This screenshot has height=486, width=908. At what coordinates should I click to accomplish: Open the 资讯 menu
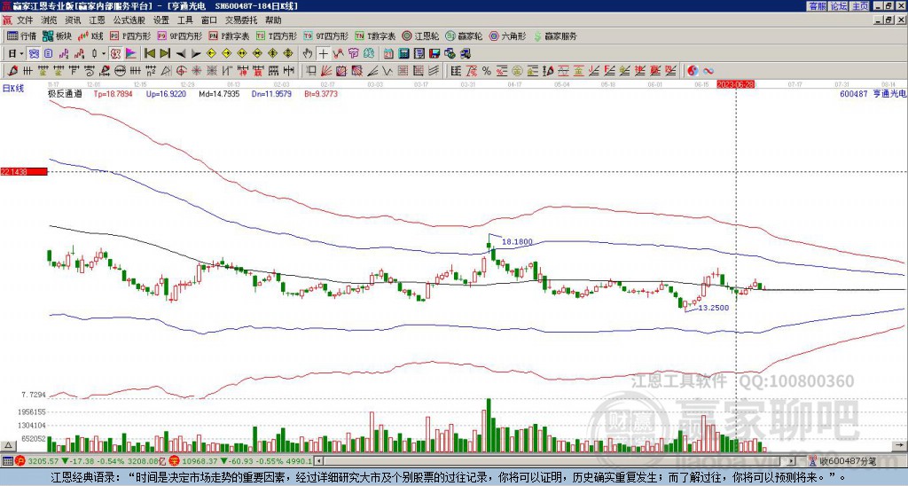73,20
